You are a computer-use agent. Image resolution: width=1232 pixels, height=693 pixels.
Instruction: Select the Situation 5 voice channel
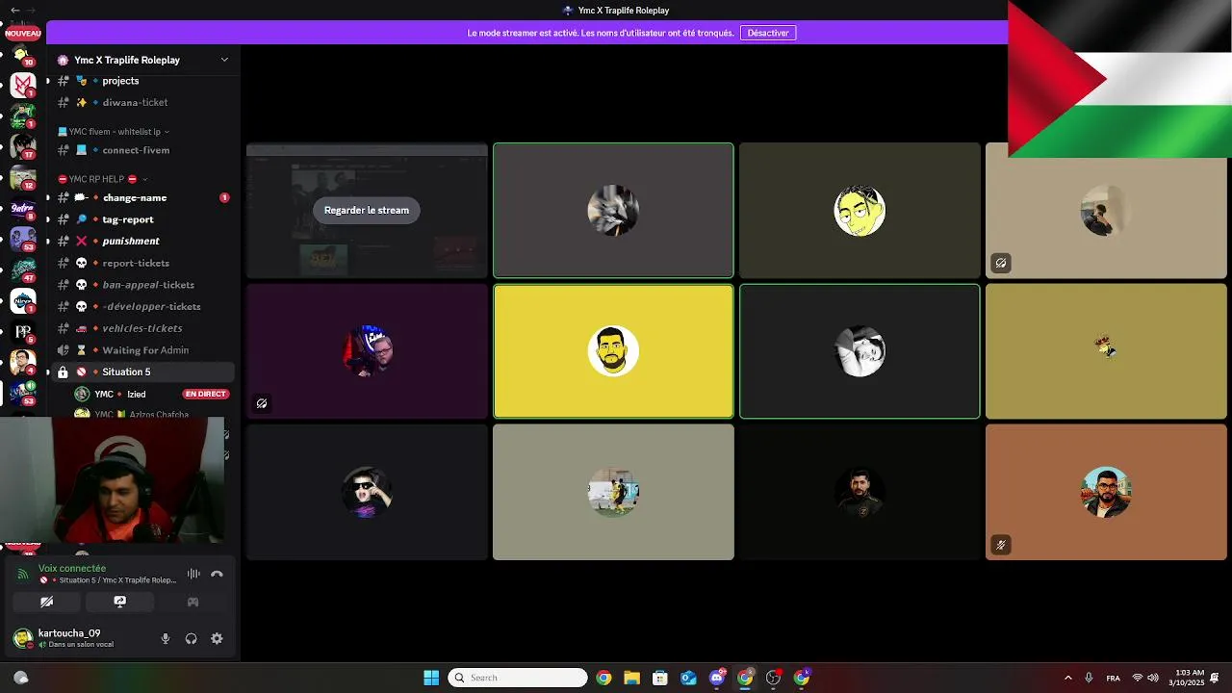pyautogui.click(x=142, y=372)
